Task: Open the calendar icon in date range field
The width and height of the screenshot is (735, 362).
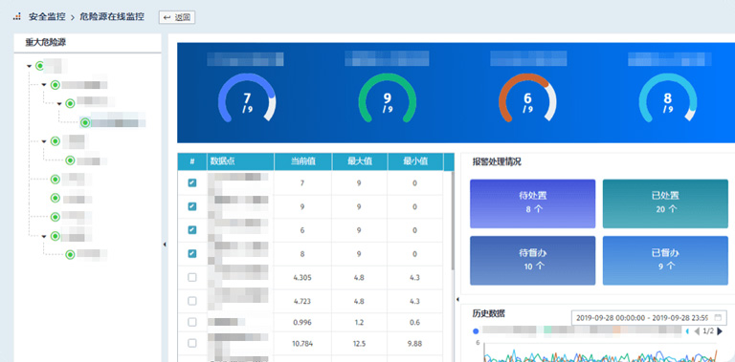Action: [718, 317]
